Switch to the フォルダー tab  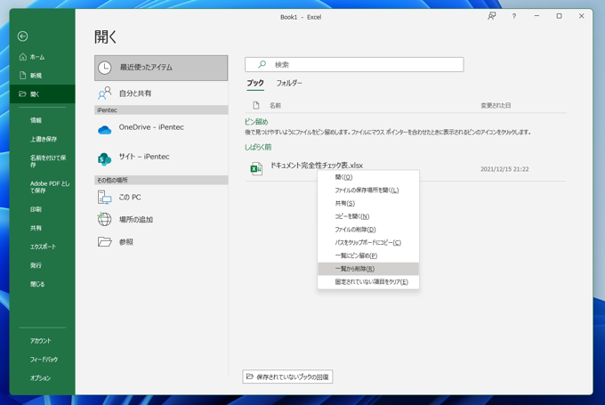click(x=289, y=83)
